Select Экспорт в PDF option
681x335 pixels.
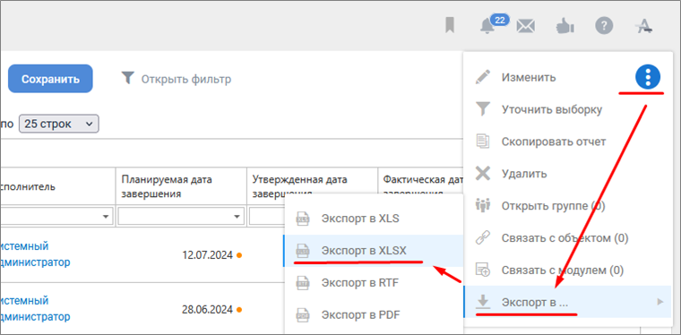(x=374, y=314)
